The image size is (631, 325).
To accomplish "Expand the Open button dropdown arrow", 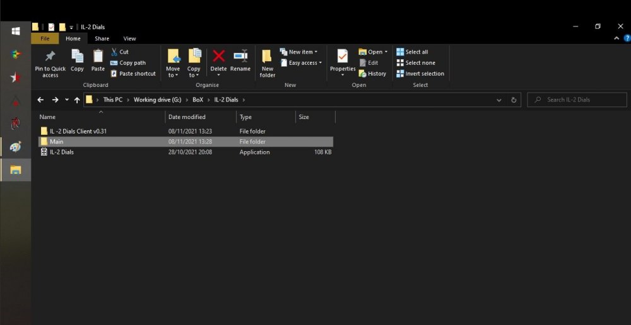I will [x=386, y=52].
